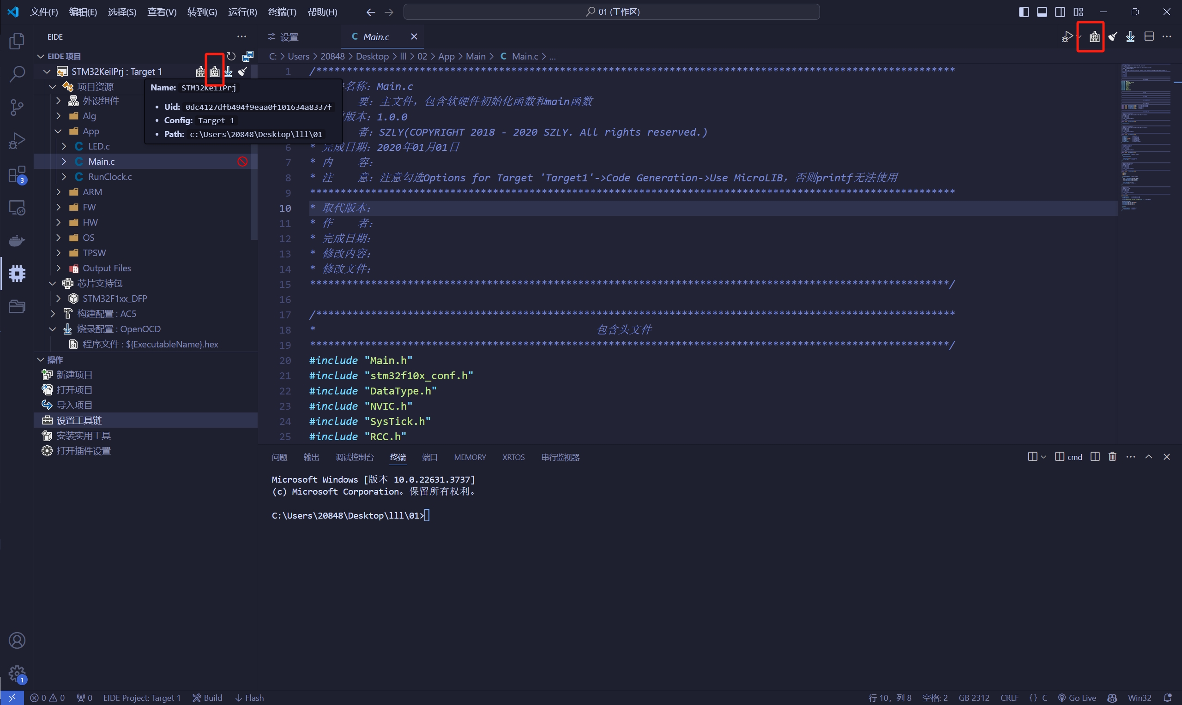Open the 编辑(E) menu
The width and height of the screenshot is (1182, 705).
tap(83, 12)
